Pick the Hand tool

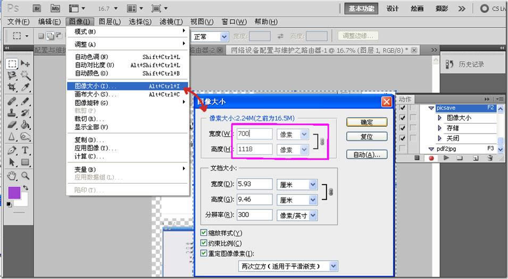click(x=12, y=175)
